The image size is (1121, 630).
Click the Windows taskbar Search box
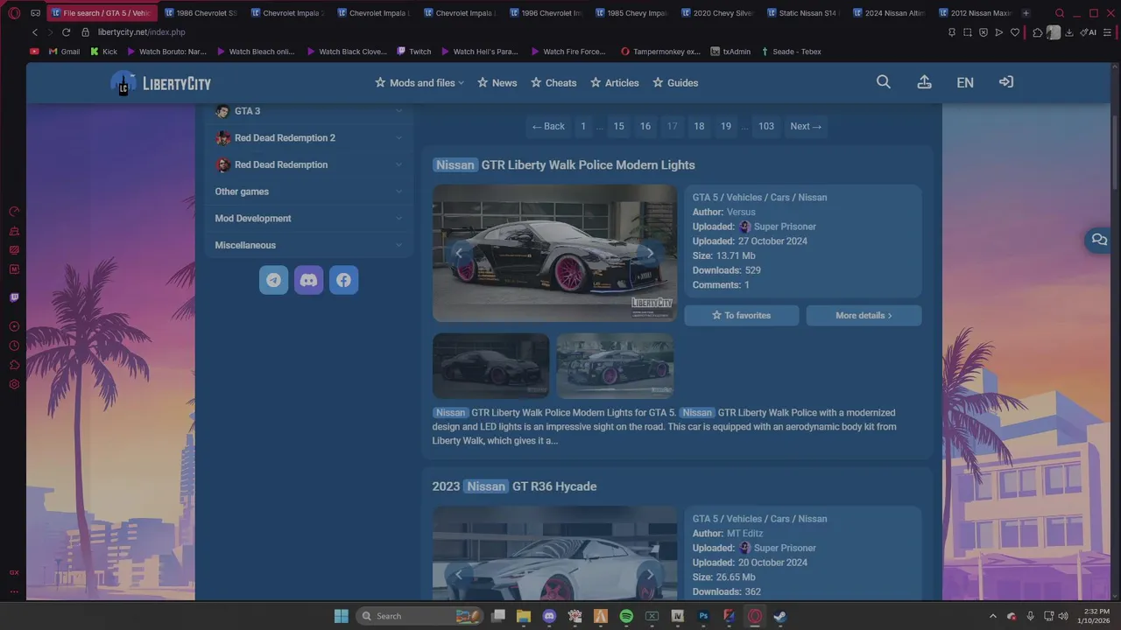pyautogui.click(x=420, y=616)
